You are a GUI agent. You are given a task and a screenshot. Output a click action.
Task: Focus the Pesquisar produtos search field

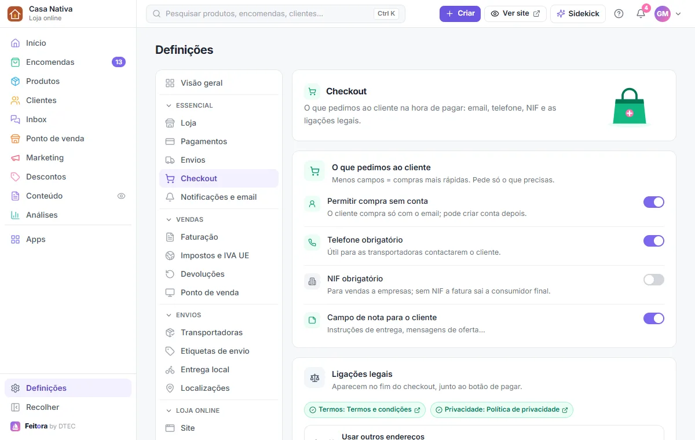(276, 14)
